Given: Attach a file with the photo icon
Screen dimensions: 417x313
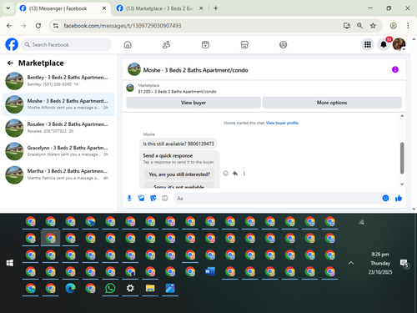Looking at the screenshot, I should tap(141, 198).
